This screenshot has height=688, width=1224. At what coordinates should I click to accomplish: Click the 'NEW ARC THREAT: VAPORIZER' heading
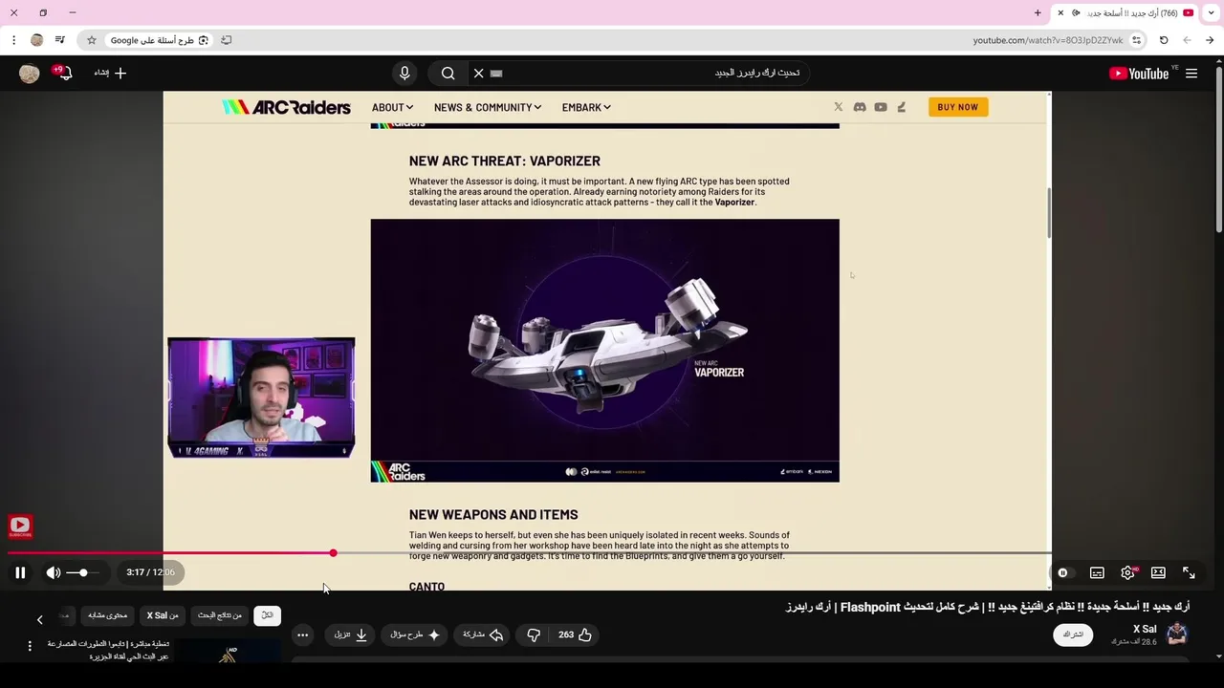pos(505,161)
